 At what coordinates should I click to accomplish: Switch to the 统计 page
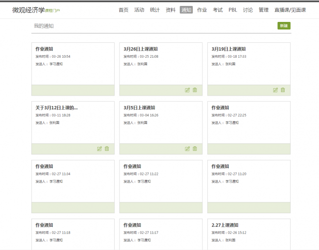[x=155, y=10]
